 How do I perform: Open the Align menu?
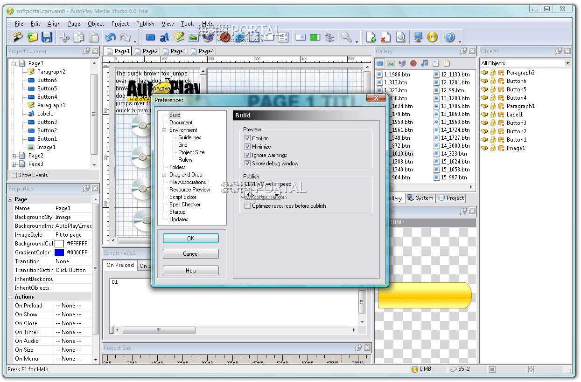coord(54,24)
